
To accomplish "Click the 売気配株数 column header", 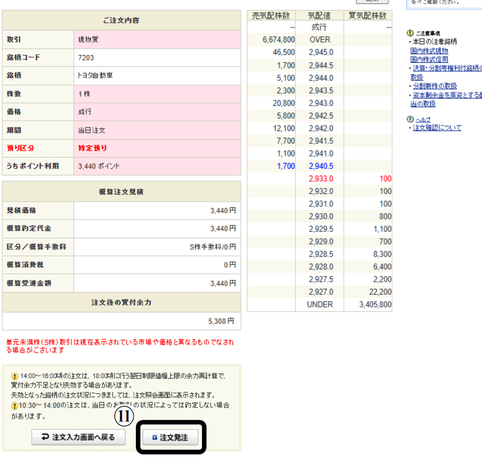I will pos(271,16).
